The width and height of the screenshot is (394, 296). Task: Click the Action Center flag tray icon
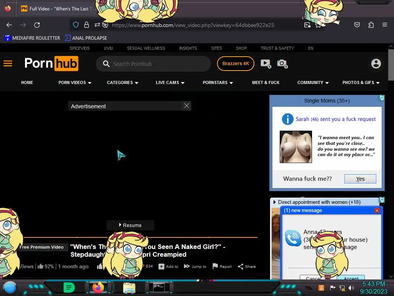coord(332,288)
